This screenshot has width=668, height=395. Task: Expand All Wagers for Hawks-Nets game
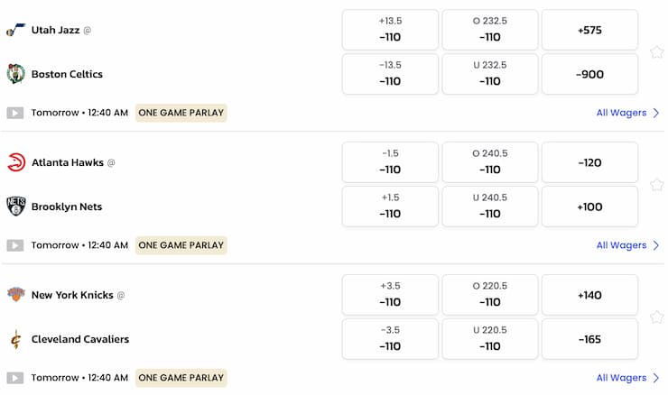coord(627,245)
